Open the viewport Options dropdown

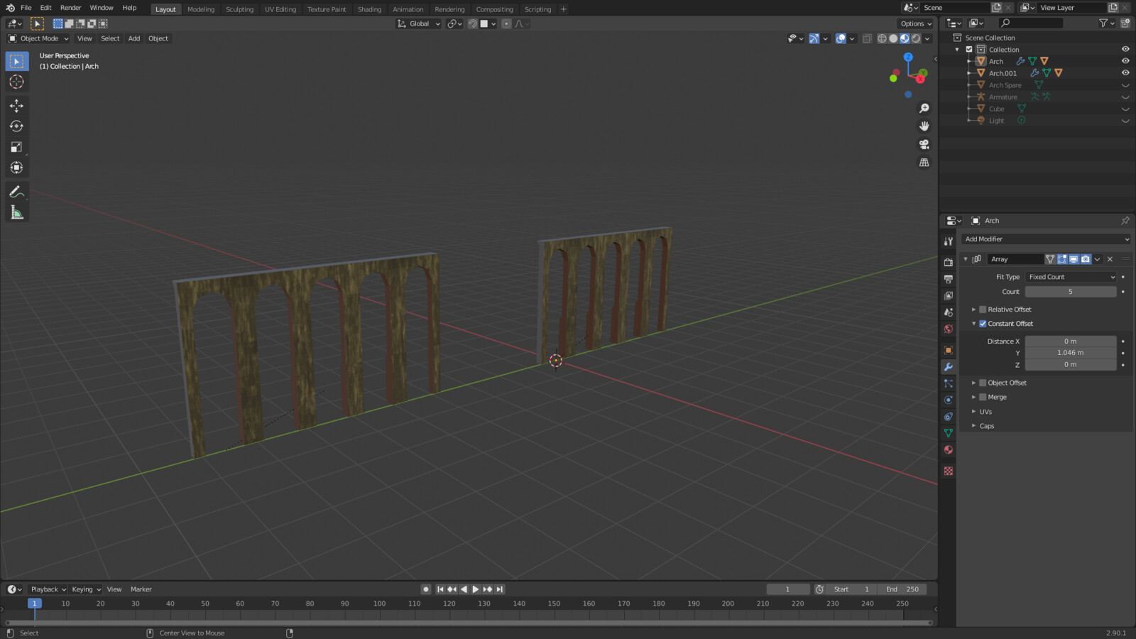(x=916, y=23)
